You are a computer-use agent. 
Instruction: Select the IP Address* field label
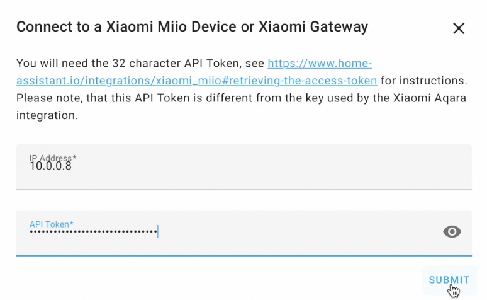coord(53,158)
